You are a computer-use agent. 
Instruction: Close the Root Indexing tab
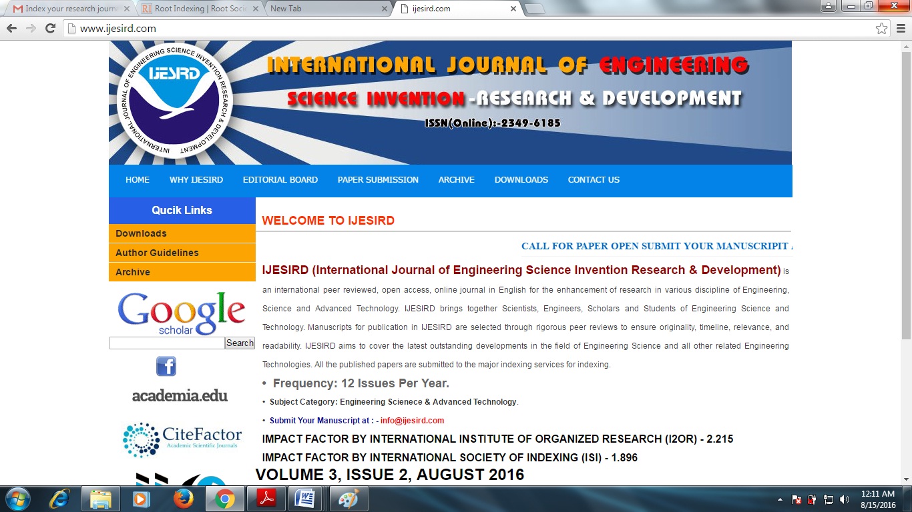click(254, 9)
